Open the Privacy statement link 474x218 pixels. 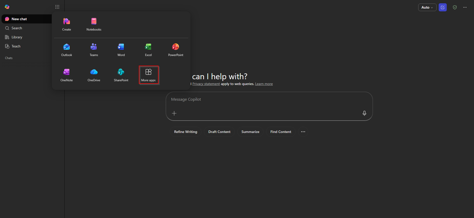(206, 84)
